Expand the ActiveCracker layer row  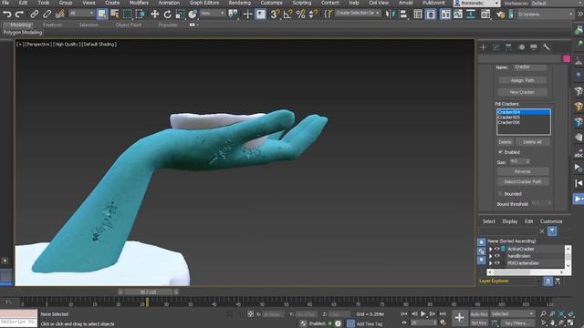[x=491, y=249]
